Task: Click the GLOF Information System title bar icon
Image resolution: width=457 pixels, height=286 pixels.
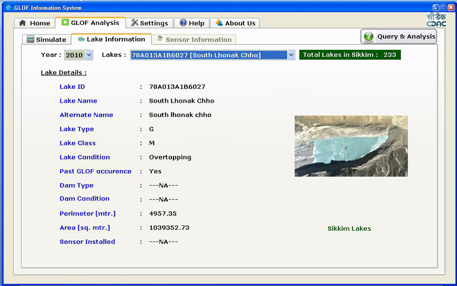Action: coord(8,7)
